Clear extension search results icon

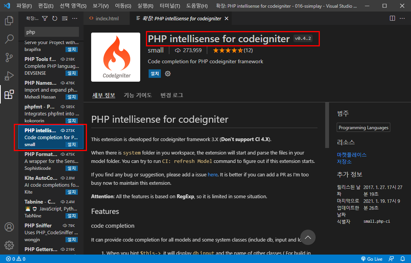coord(64,18)
